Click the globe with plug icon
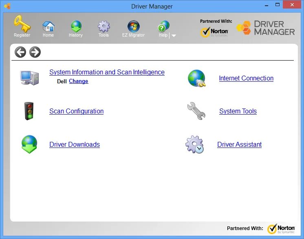The image size is (304, 239). point(196,78)
